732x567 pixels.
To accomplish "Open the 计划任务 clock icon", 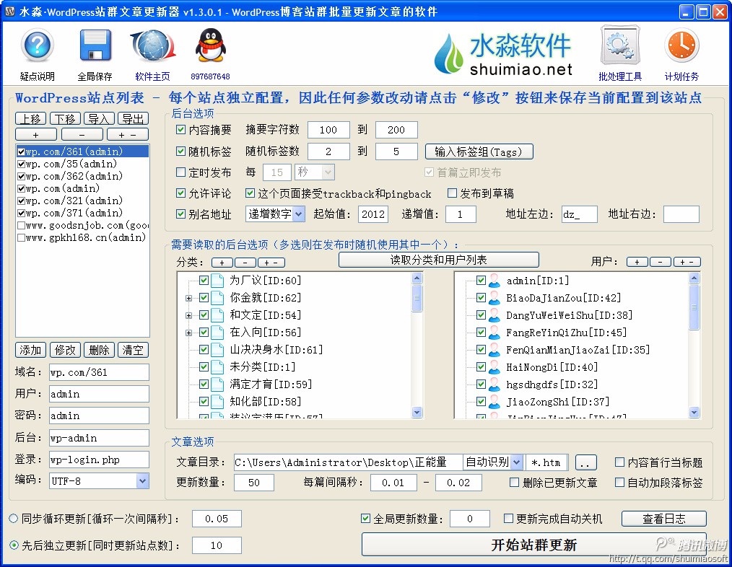I will [681, 47].
